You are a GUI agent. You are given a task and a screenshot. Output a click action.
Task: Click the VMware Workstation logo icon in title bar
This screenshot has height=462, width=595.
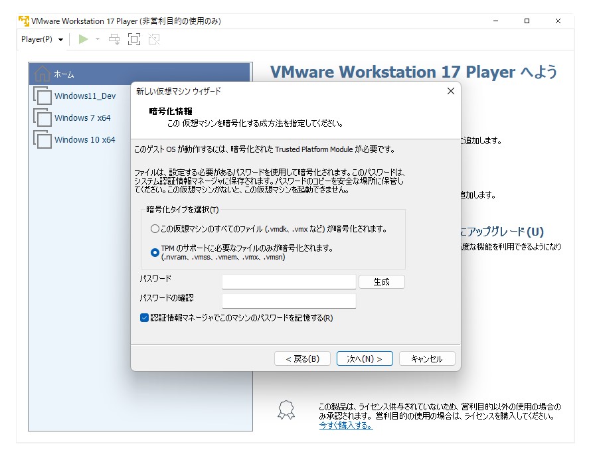click(24, 21)
